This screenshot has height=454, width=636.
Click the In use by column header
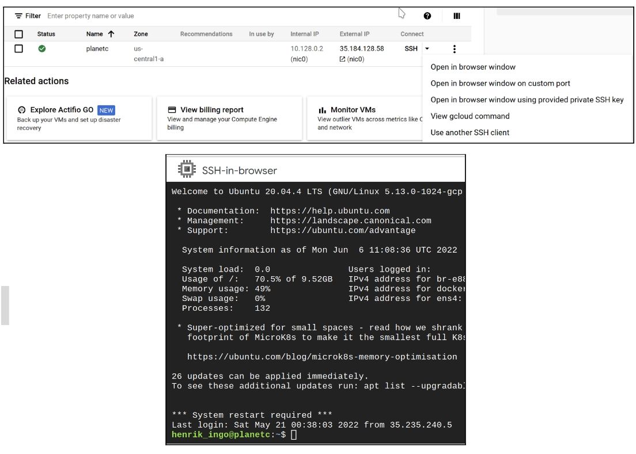[261, 34]
